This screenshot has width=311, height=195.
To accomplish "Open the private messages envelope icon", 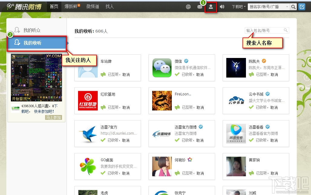I will 200,6.
